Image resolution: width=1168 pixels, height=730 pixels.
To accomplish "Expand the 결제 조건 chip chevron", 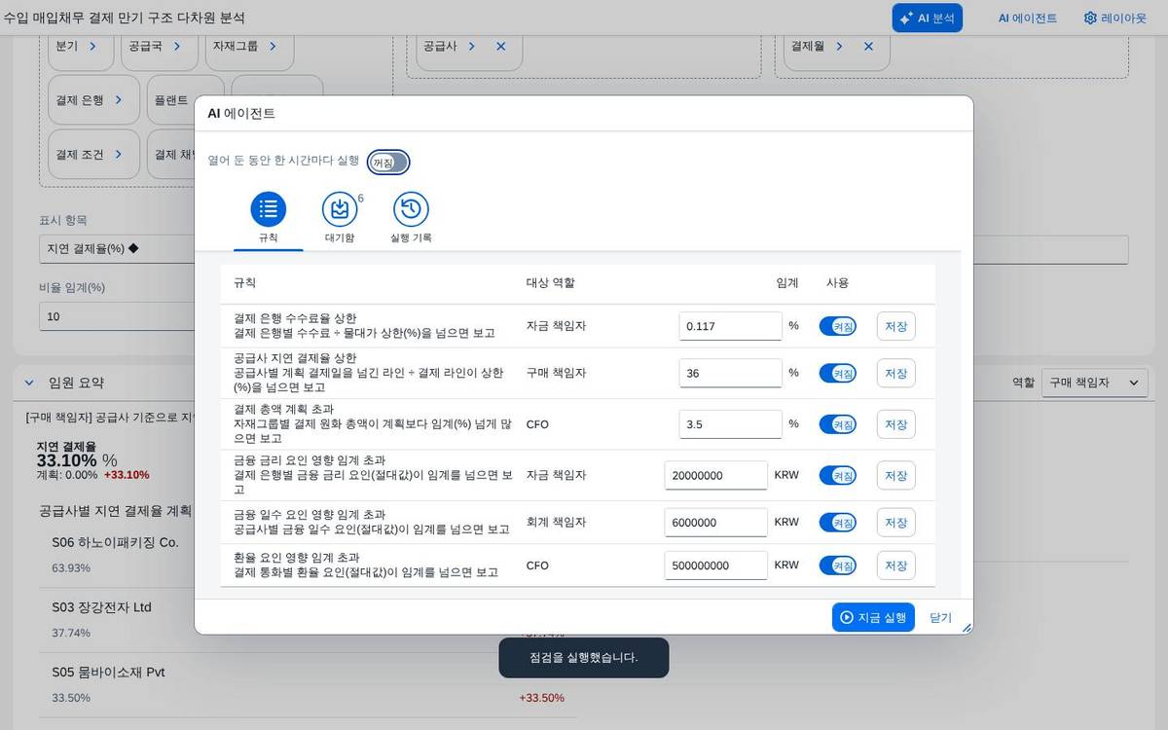I will (x=119, y=154).
